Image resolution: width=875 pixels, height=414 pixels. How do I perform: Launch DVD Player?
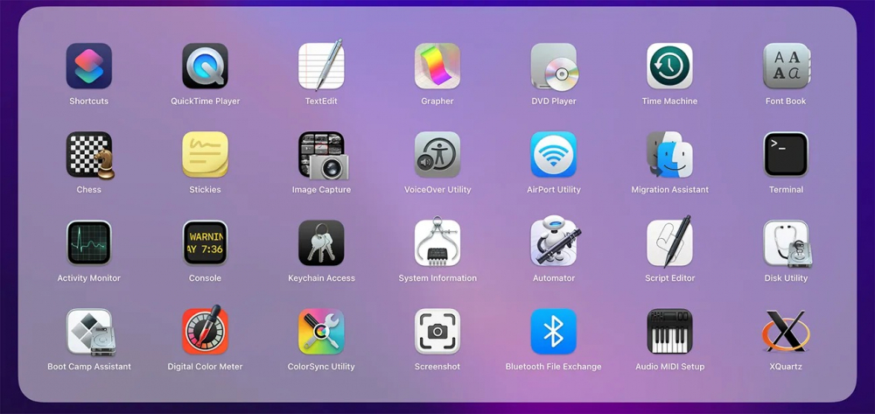[x=554, y=67]
